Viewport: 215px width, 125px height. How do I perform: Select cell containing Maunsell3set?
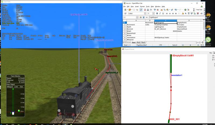[189, 29]
